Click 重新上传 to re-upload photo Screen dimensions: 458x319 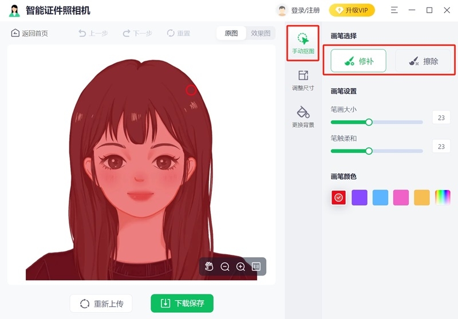[x=101, y=304]
